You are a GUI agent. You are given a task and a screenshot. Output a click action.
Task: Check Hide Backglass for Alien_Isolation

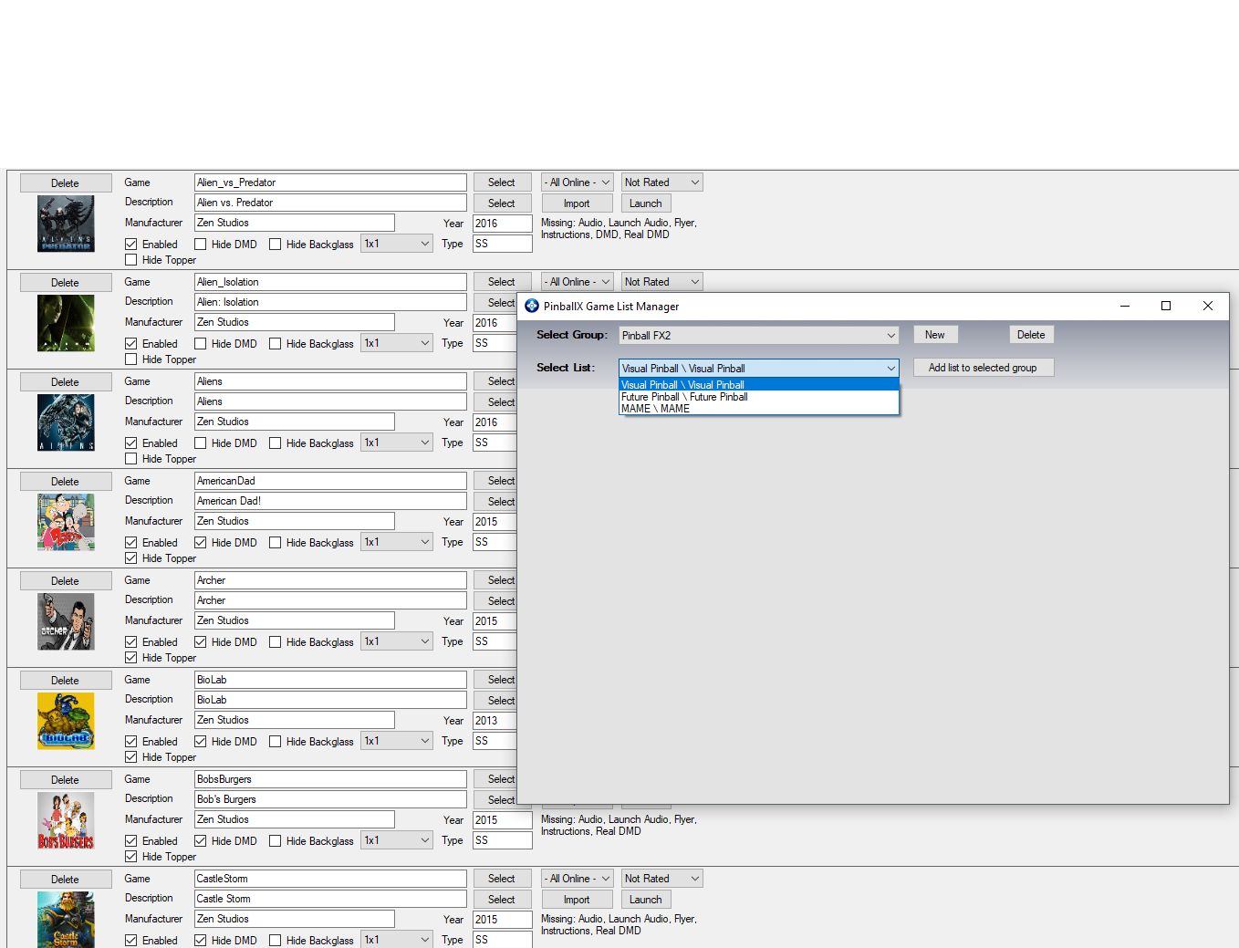click(276, 344)
